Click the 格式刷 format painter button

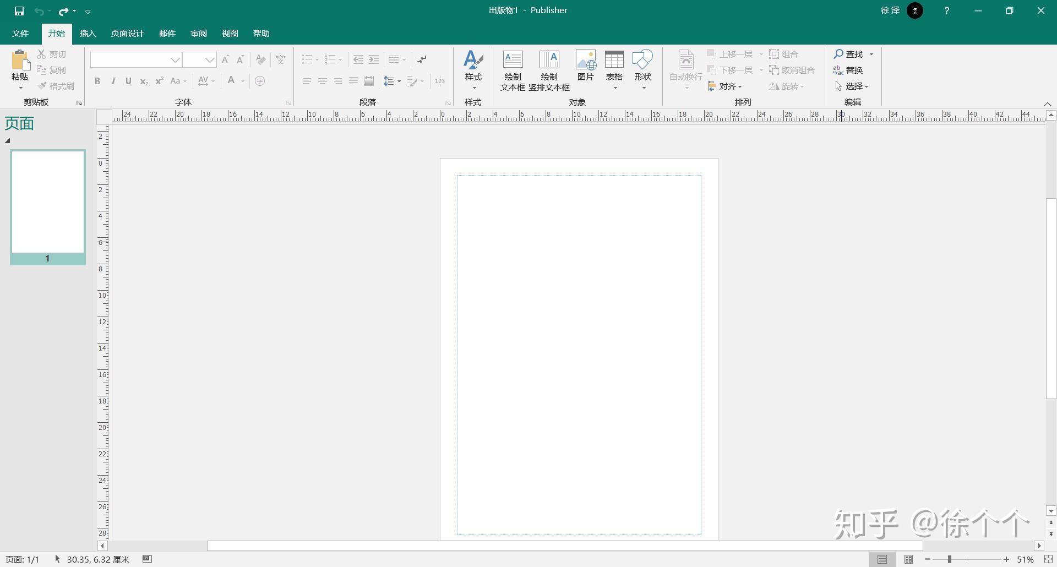click(56, 86)
